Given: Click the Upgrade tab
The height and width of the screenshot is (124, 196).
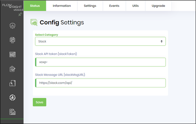Looking at the screenshot, I should pyautogui.click(x=158, y=6).
